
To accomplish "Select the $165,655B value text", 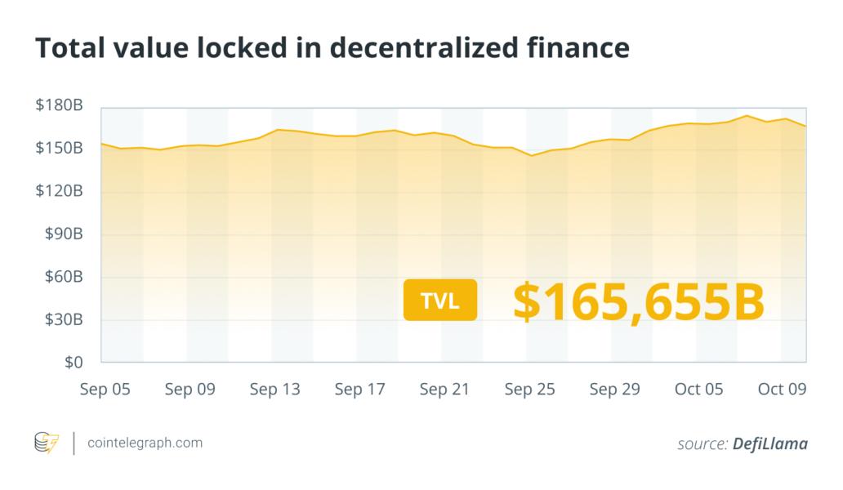I will coord(638,301).
